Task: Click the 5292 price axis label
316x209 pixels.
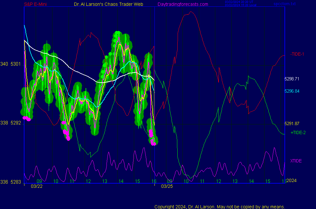Action: 15,123
